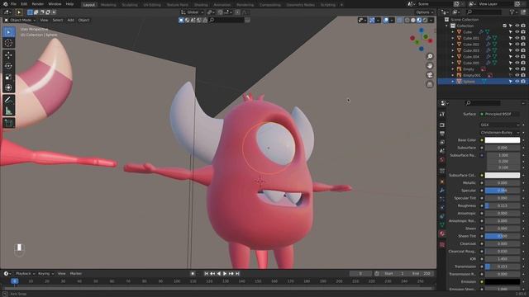This screenshot has width=529, height=297.
Task: Collapse the Collection tree item
Action: pyautogui.click(x=447, y=26)
